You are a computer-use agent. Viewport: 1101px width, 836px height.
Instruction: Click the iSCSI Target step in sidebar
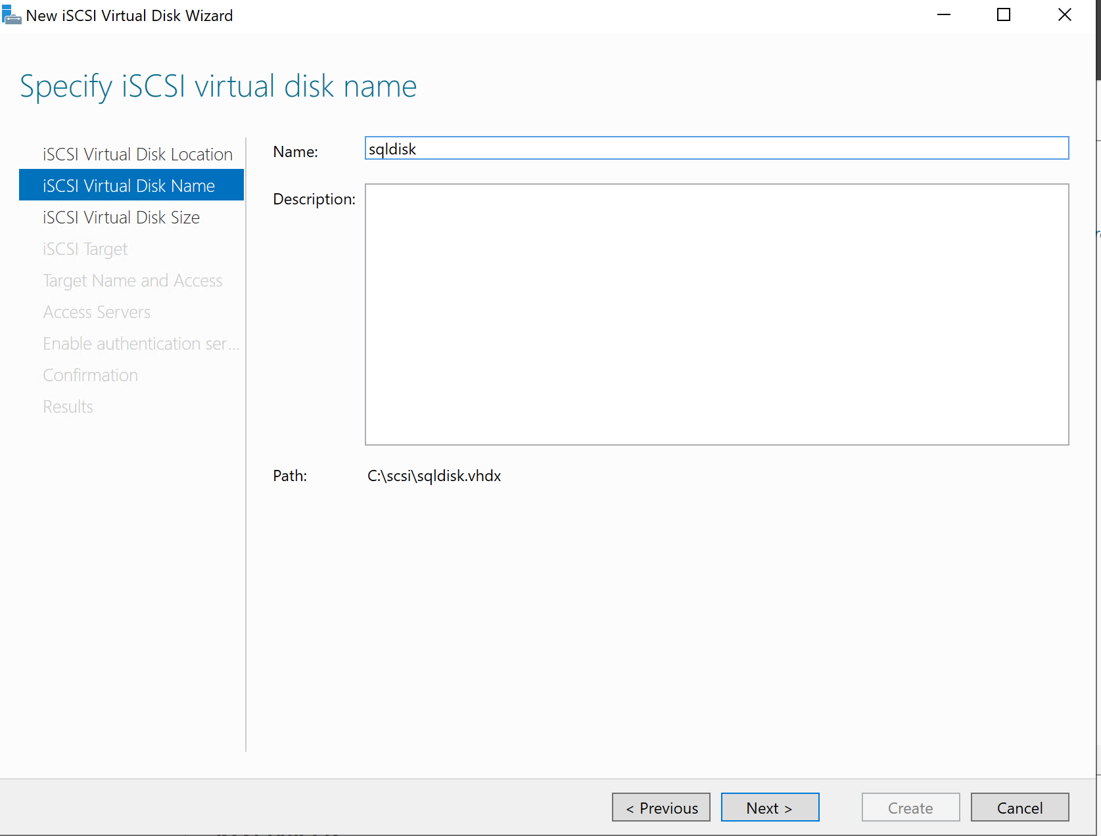point(85,249)
